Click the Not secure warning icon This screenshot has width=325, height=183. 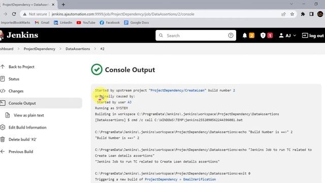pos(25,14)
